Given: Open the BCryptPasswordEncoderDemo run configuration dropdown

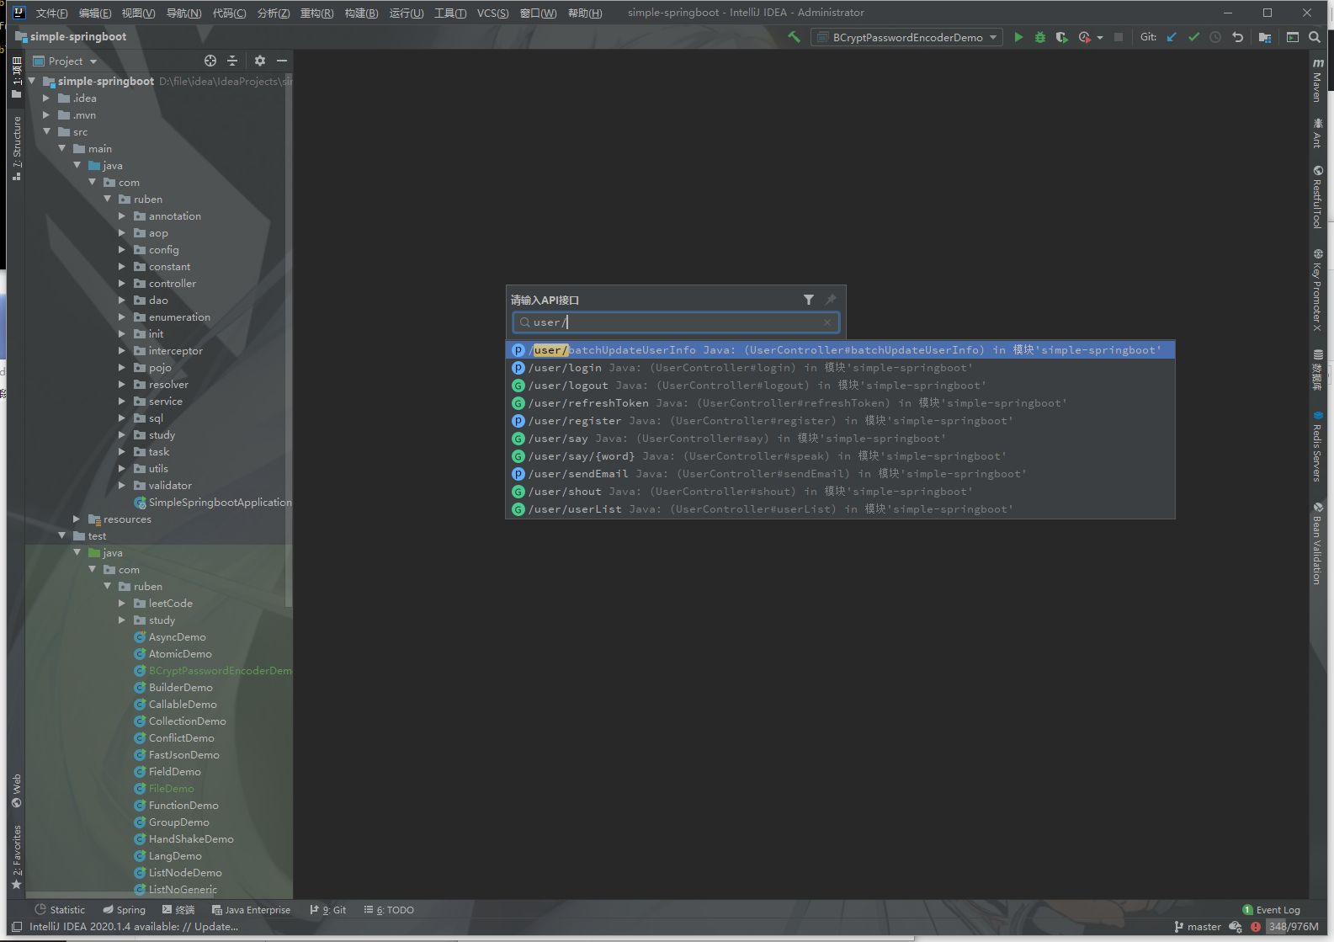Looking at the screenshot, I should tap(906, 37).
